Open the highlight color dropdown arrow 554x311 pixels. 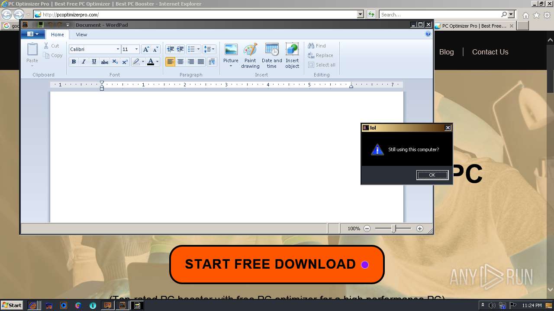pyautogui.click(x=143, y=62)
